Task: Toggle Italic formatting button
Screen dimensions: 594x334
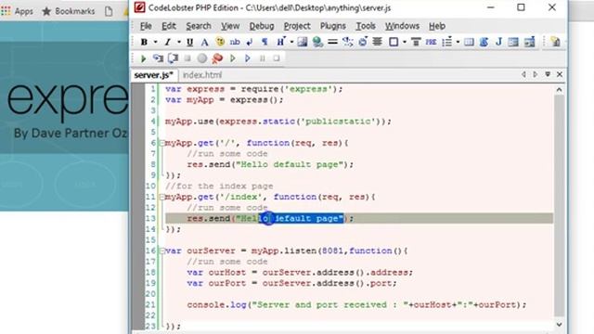Action: 167,42
